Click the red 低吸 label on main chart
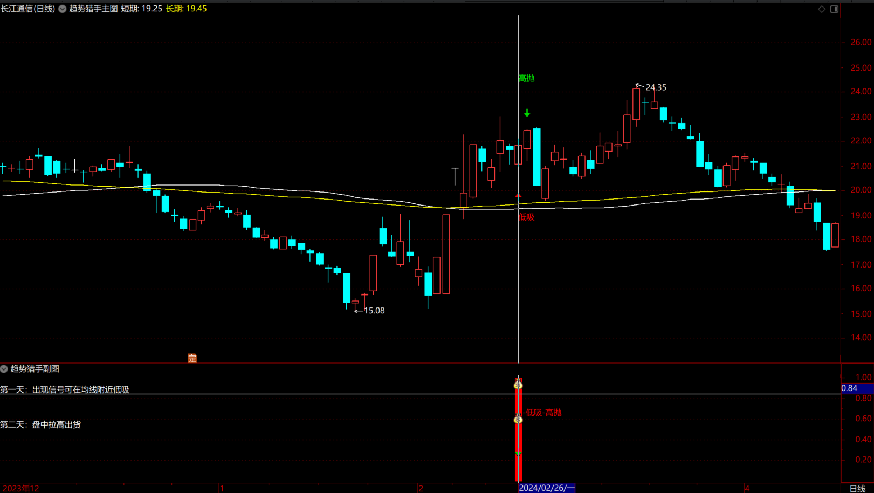Image resolution: width=874 pixels, height=493 pixels. [x=527, y=217]
